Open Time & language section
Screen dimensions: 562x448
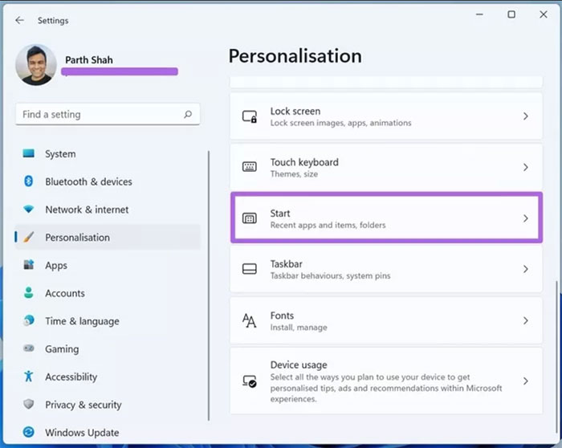(81, 321)
